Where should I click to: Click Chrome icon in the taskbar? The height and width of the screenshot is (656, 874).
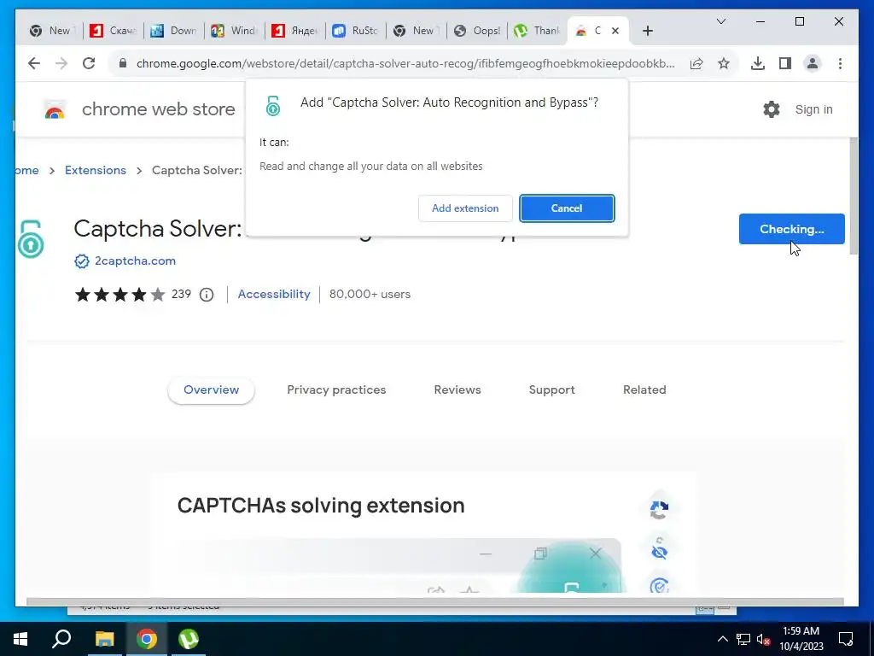[x=147, y=639]
